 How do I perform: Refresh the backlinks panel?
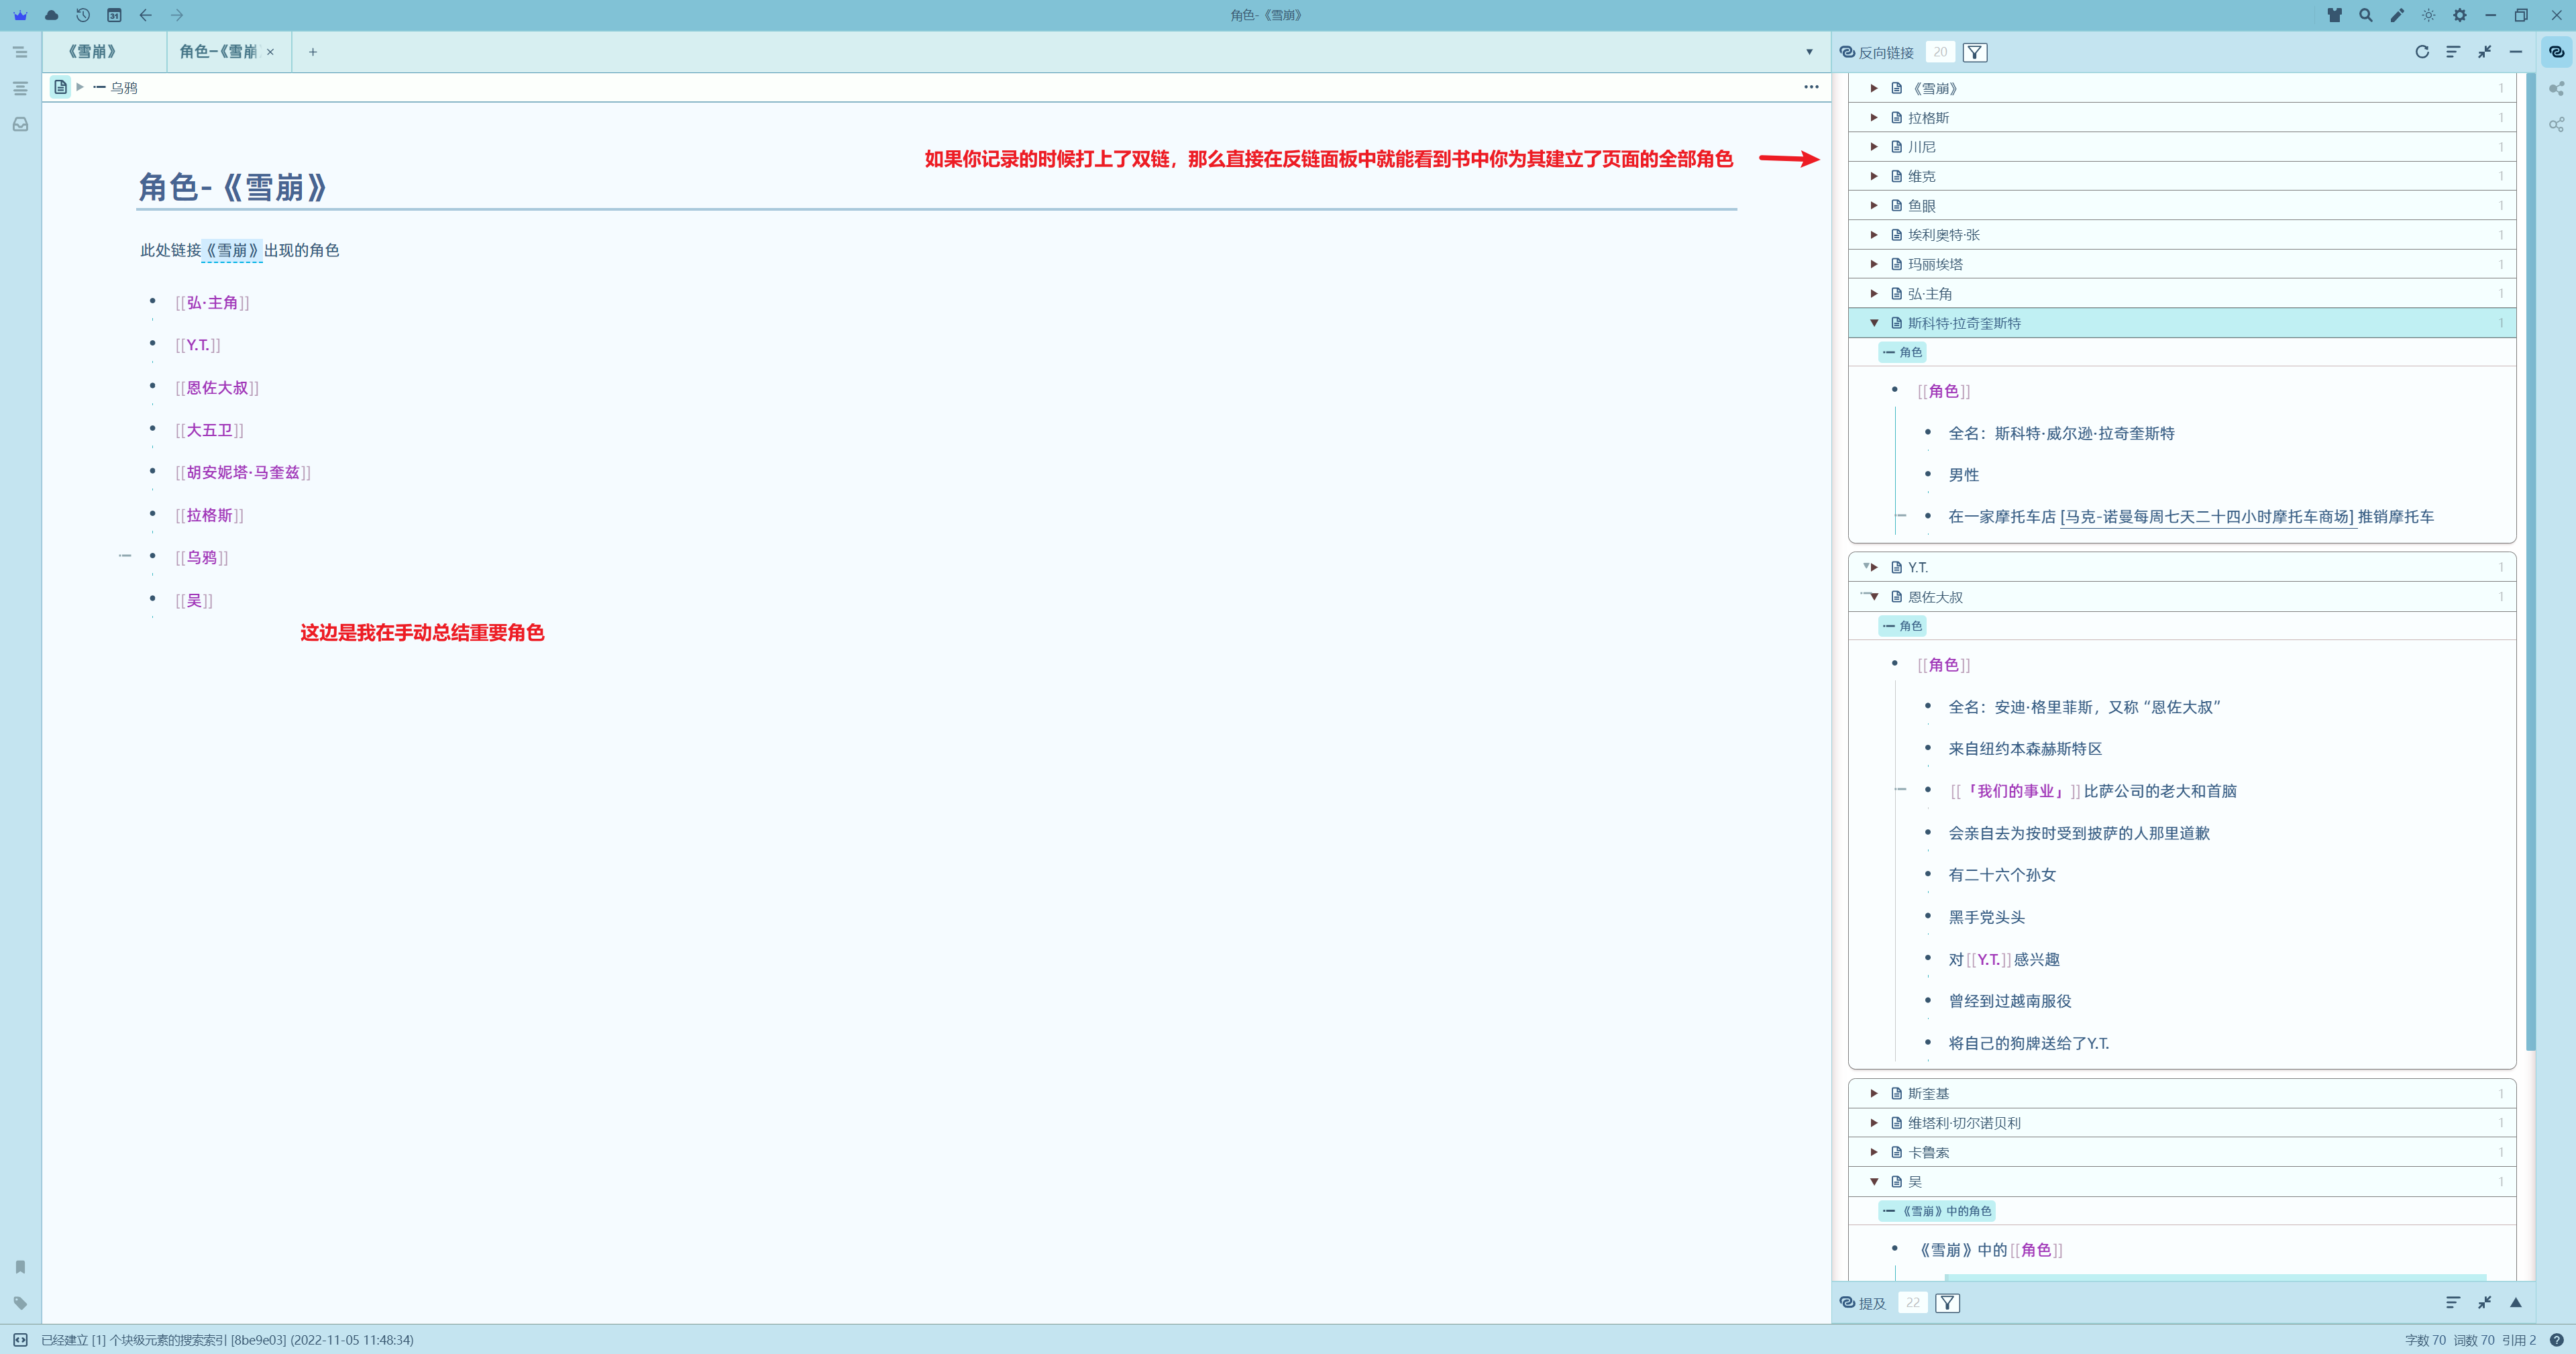click(2421, 52)
